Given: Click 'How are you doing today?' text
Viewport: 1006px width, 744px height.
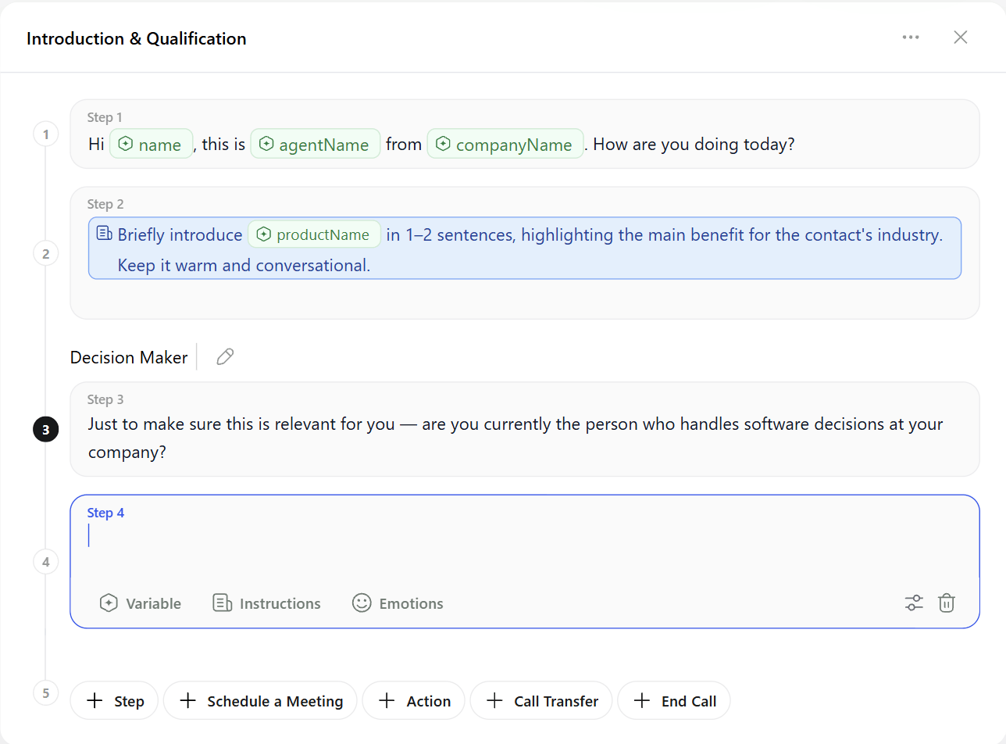Looking at the screenshot, I should pos(694,145).
